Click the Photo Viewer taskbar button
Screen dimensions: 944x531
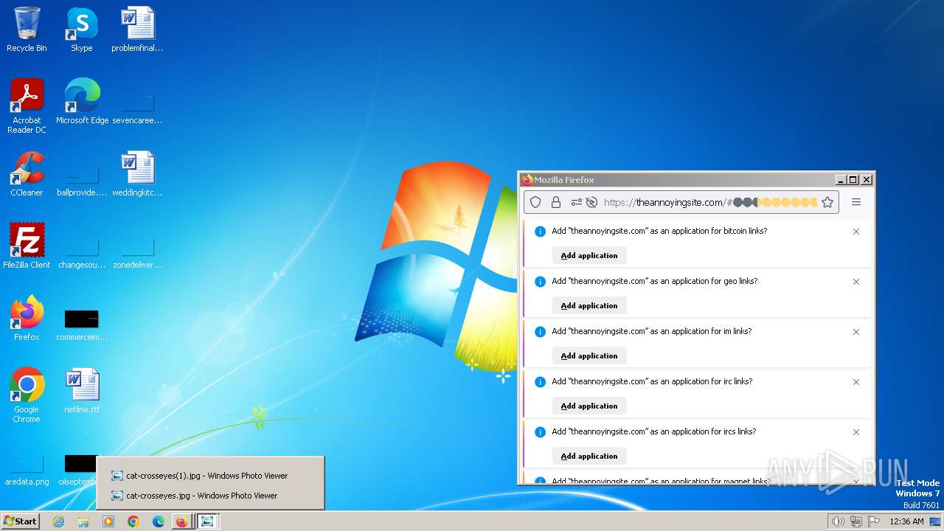click(208, 521)
